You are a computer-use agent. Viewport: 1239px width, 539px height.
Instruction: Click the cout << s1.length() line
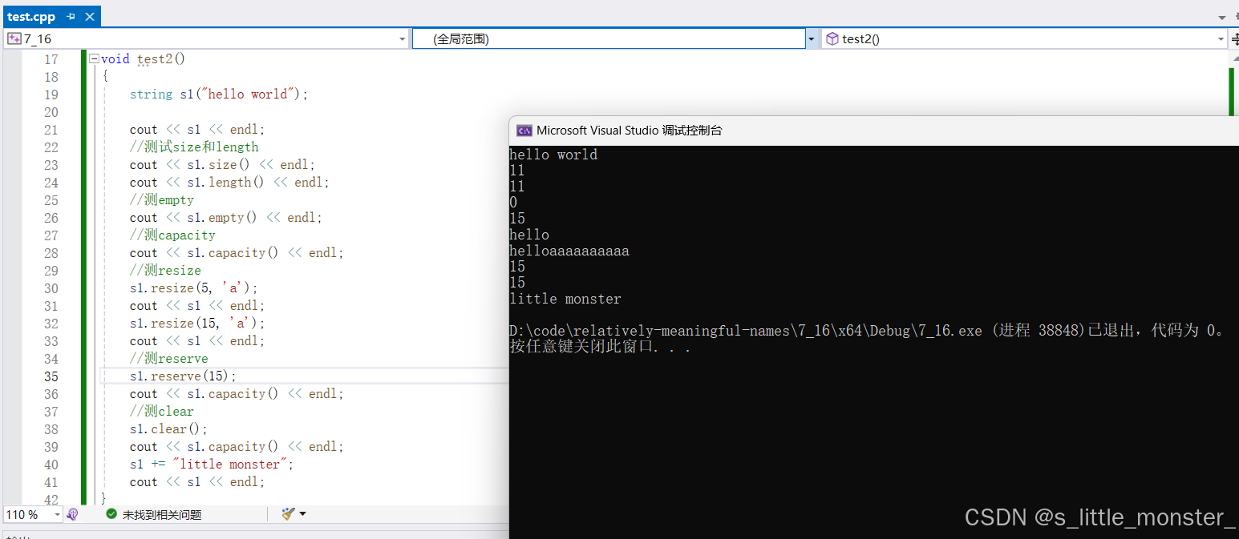click(229, 183)
